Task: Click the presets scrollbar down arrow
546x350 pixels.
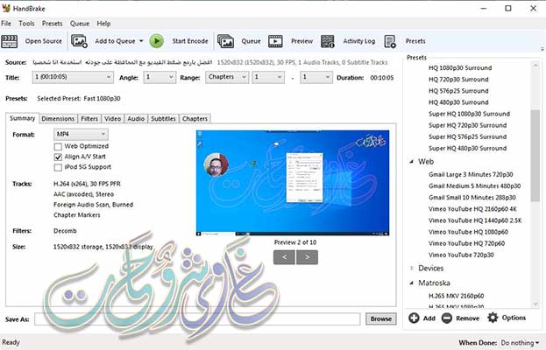Action: pos(535,304)
